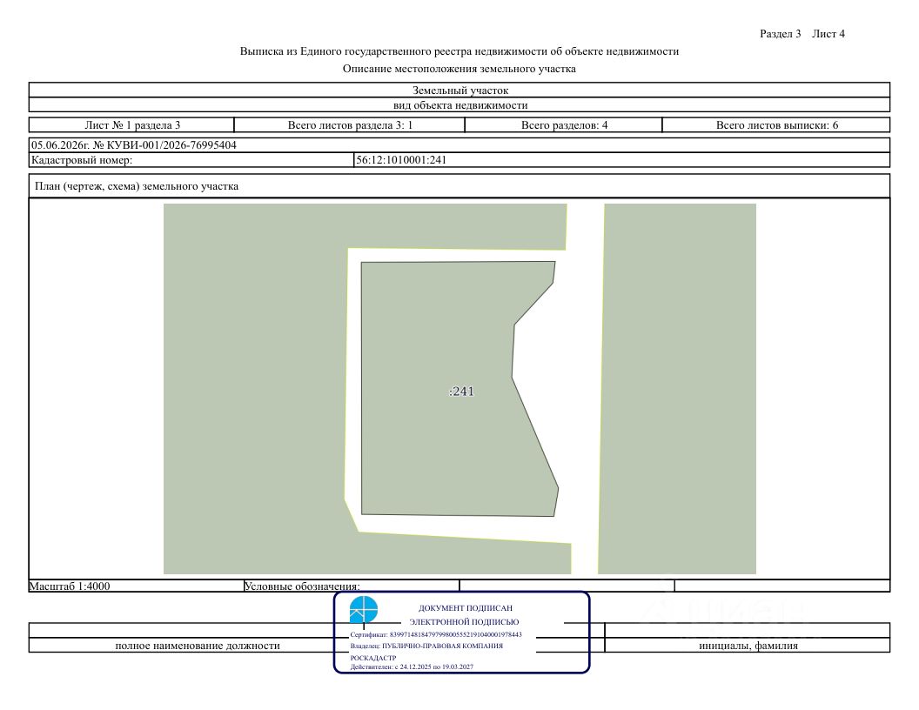
Task: Click 'ДОКУМЕНТ ПОДПИСАН' text in the signature stamp
Action: 466,608
